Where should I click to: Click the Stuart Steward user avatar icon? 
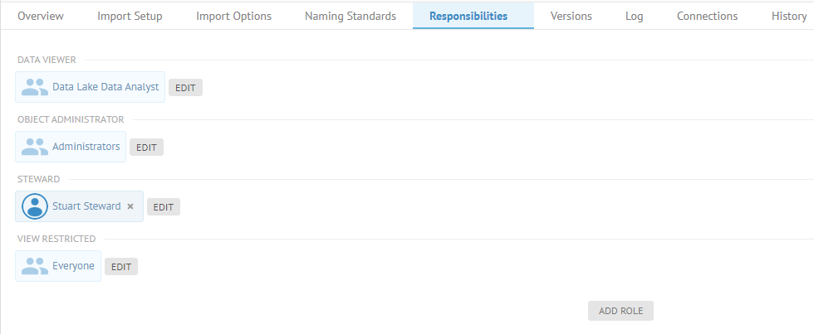(x=35, y=206)
